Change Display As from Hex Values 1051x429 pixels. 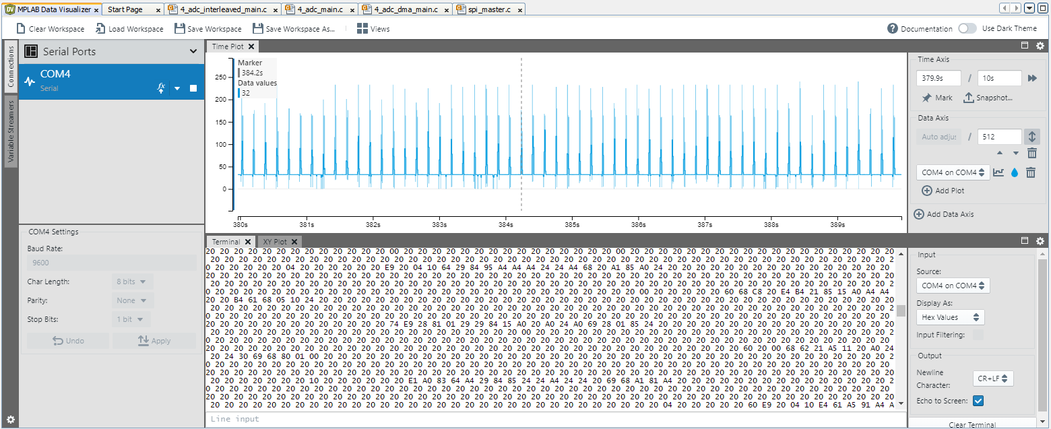coord(950,317)
